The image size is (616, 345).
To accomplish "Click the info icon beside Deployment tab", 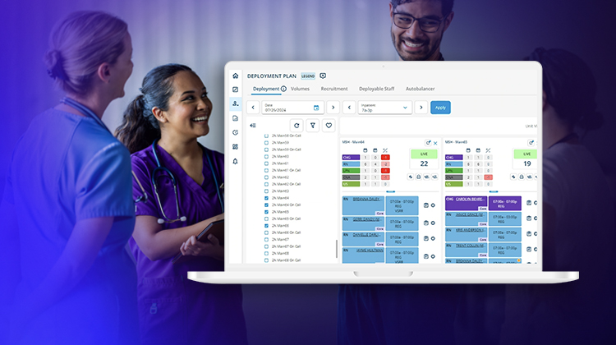I will [283, 89].
